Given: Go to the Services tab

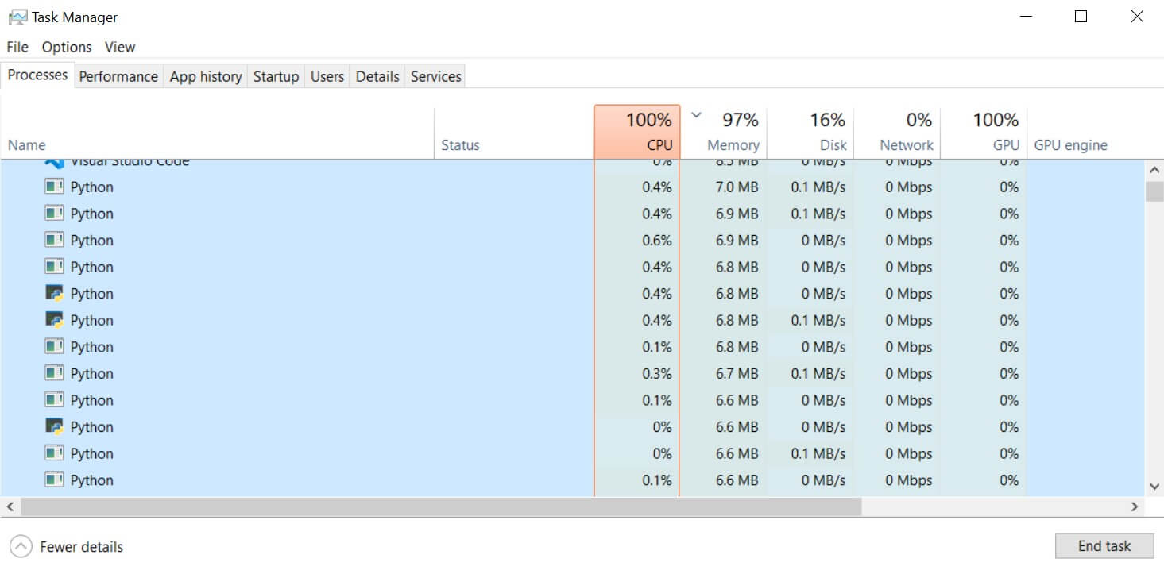Looking at the screenshot, I should pos(435,76).
